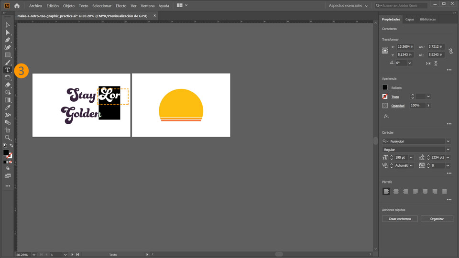Open the kerning dropdown
459x258 pixels.
[411, 166]
